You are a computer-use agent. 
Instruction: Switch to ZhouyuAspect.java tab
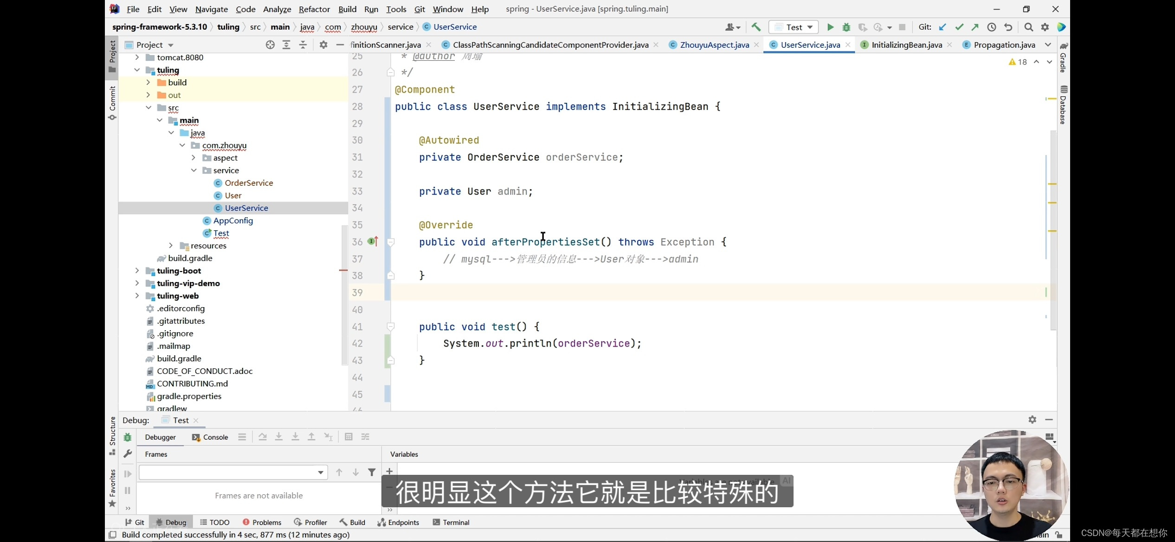[714, 45]
